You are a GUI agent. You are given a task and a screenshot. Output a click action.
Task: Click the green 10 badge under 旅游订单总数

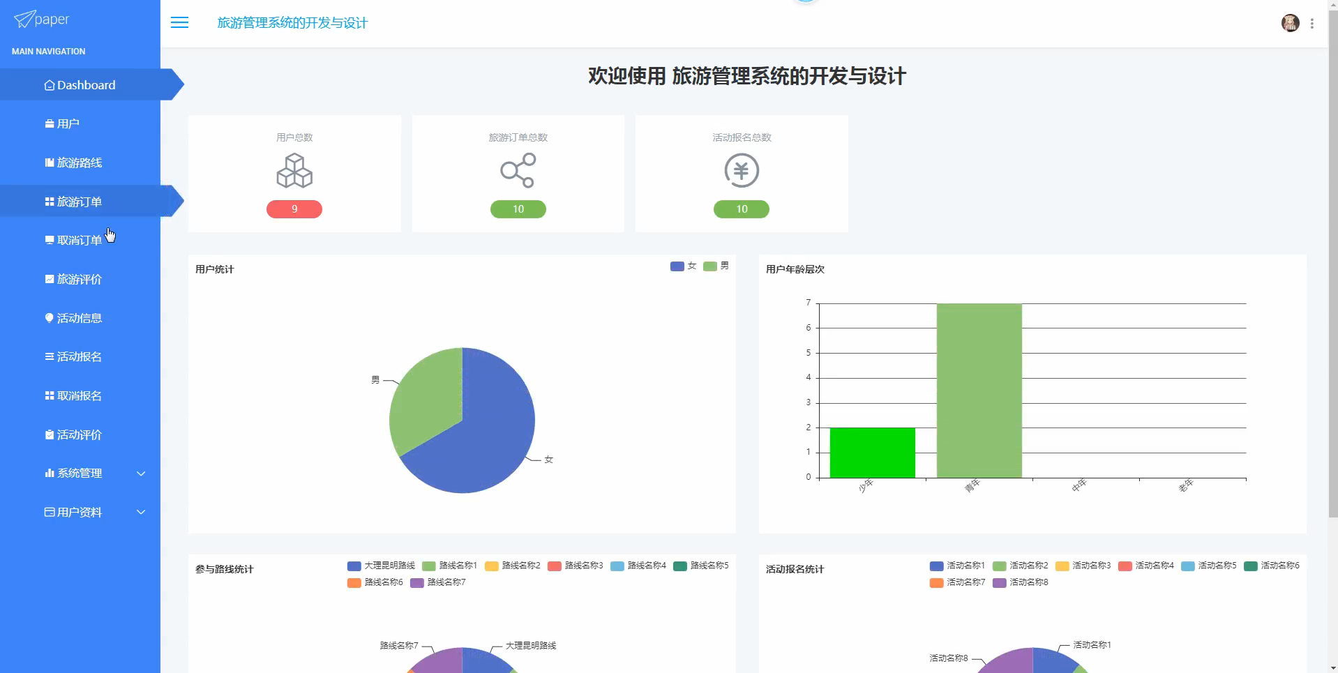[x=518, y=209]
